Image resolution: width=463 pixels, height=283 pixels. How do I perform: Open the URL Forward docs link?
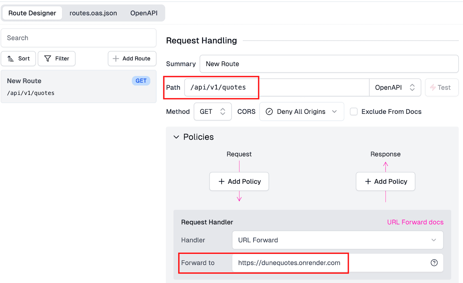pos(415,222)
